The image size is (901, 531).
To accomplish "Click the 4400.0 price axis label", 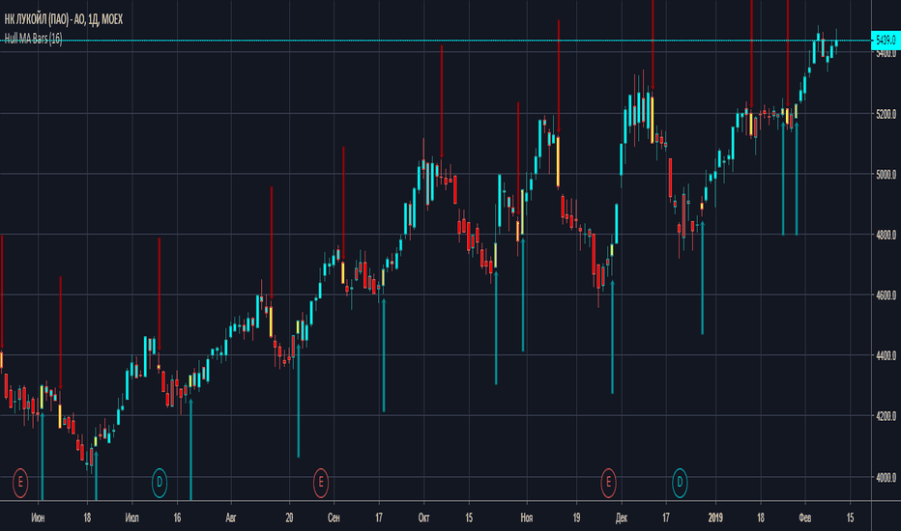I will point(886,356).
